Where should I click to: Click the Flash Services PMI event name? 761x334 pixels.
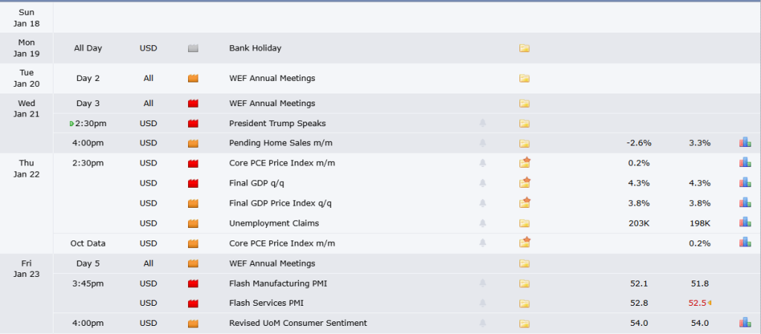point(266,303)
